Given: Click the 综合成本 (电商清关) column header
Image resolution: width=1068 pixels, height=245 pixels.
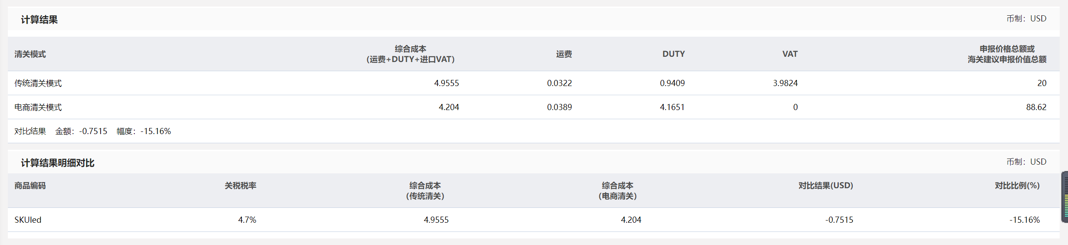Looking at the screenshot, I should 618,191.
